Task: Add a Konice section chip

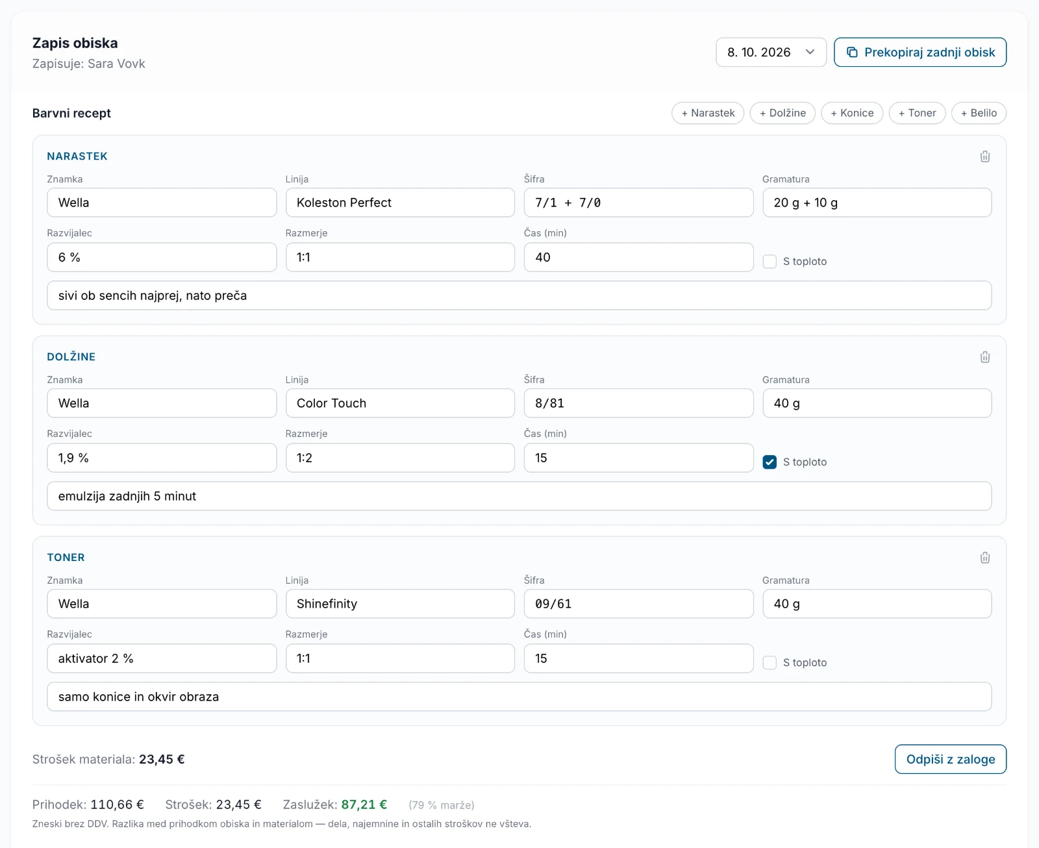Action: [852, 113]
